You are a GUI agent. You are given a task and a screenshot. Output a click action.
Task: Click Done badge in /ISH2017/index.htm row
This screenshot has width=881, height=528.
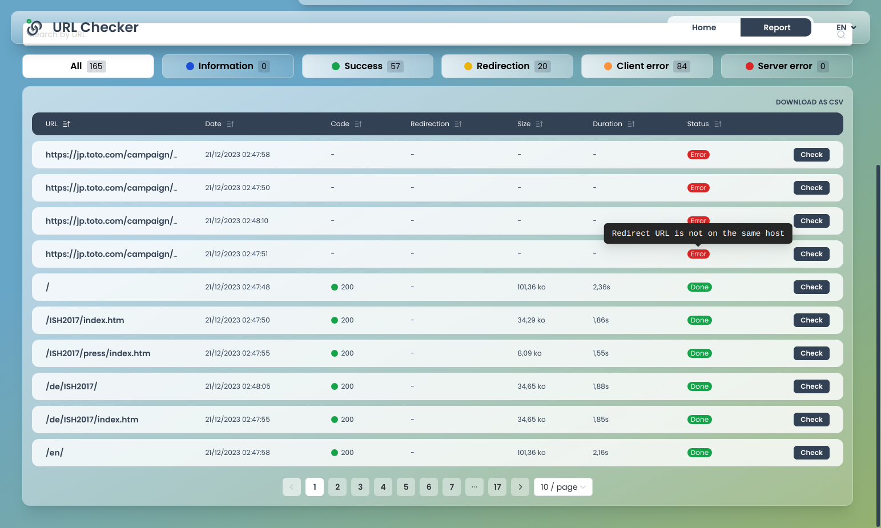699,320
